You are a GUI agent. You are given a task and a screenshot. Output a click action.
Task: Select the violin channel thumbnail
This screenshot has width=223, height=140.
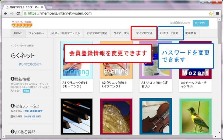coord(156,116)
